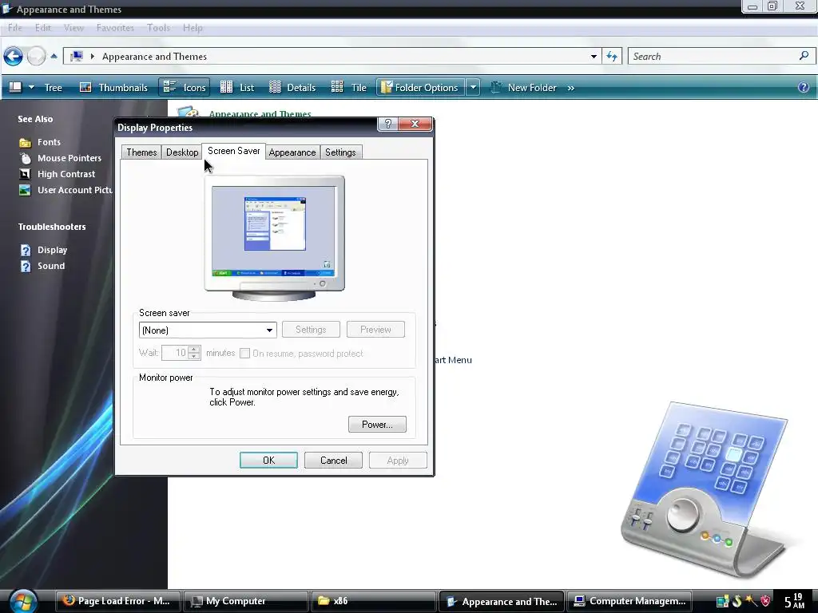Switch to Thumbnails view
The image size is (818, 613).
[113, 88]
